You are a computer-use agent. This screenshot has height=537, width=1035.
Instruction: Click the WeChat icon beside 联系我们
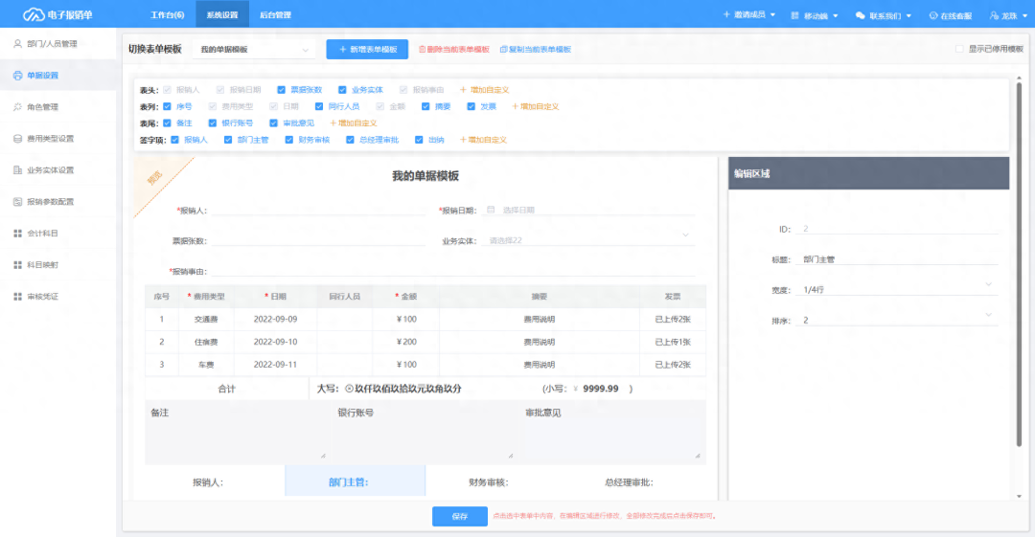[x=860, y=15]
